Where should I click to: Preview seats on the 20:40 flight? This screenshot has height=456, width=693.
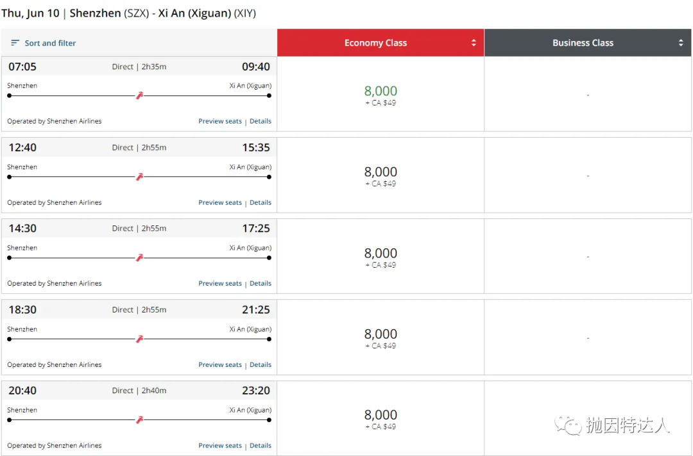coord(220,446)
